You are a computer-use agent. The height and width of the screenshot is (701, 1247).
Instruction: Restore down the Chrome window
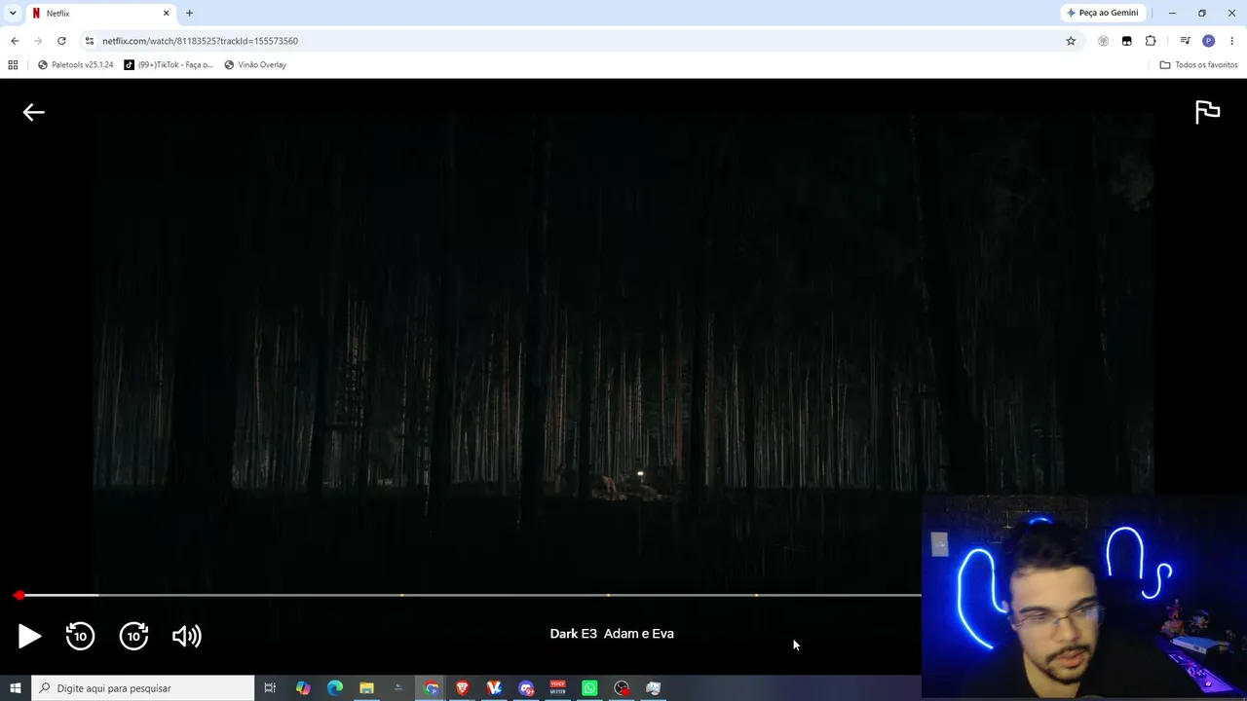pos(1202,14)
